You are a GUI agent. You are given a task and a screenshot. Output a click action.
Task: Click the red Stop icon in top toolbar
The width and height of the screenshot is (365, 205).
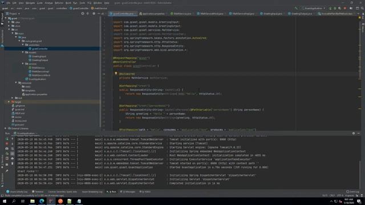[345, 8]
